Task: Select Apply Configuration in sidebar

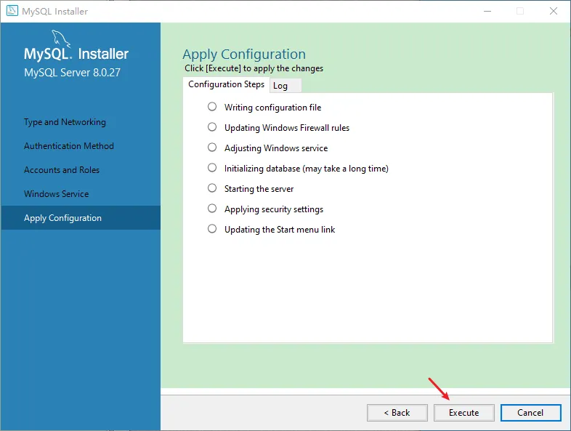Action: coord(62,218)
